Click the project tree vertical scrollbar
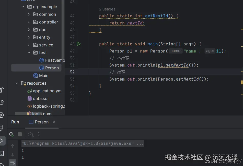This screenshot has width=243, height=166. [x=63, y=25]
